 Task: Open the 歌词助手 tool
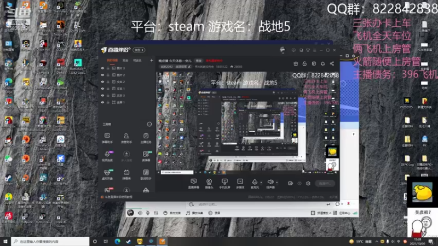click(146, 174)
